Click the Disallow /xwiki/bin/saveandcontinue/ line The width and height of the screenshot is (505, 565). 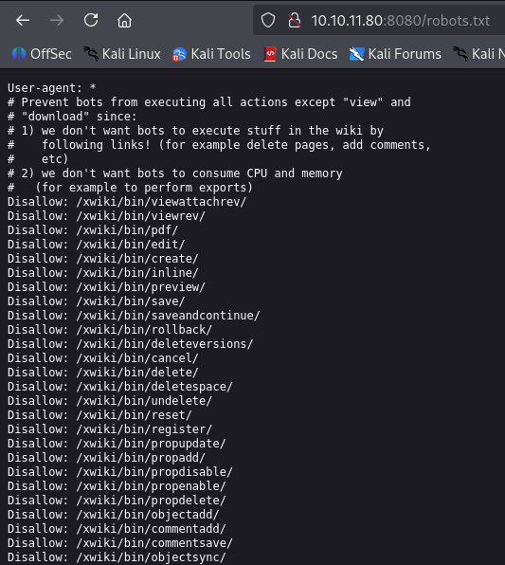coord(134,316)
